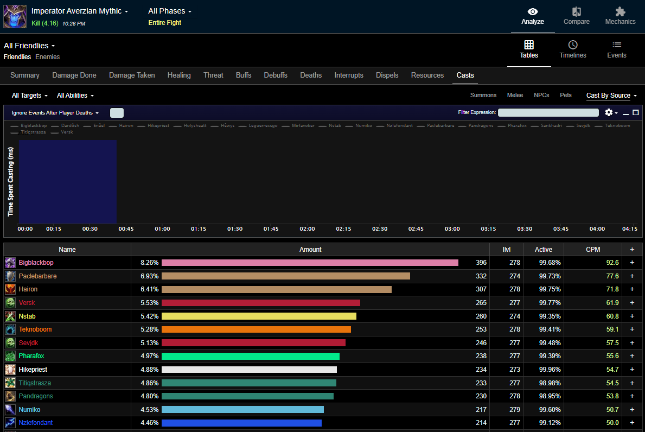This screenshot has width=645, height=432.
Task: Open the chart settings gear icon
Action: 609,112
